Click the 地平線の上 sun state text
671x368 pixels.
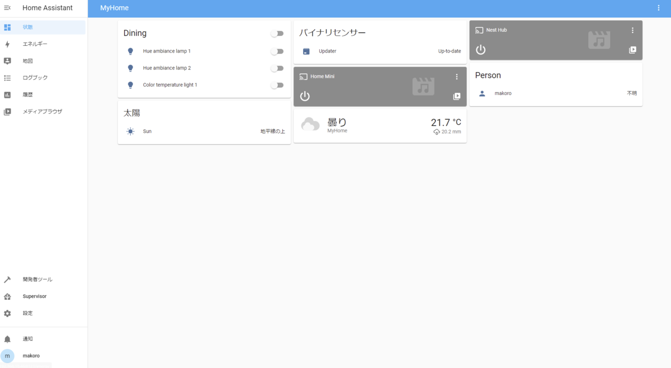click(273, 131)
